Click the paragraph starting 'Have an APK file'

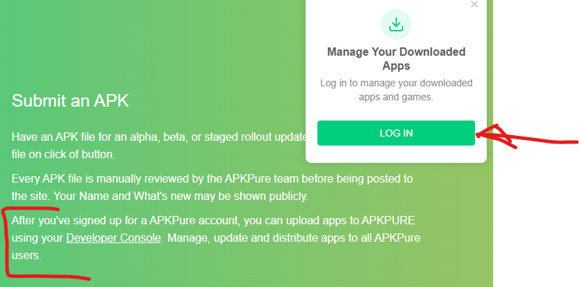click(160, 146)
